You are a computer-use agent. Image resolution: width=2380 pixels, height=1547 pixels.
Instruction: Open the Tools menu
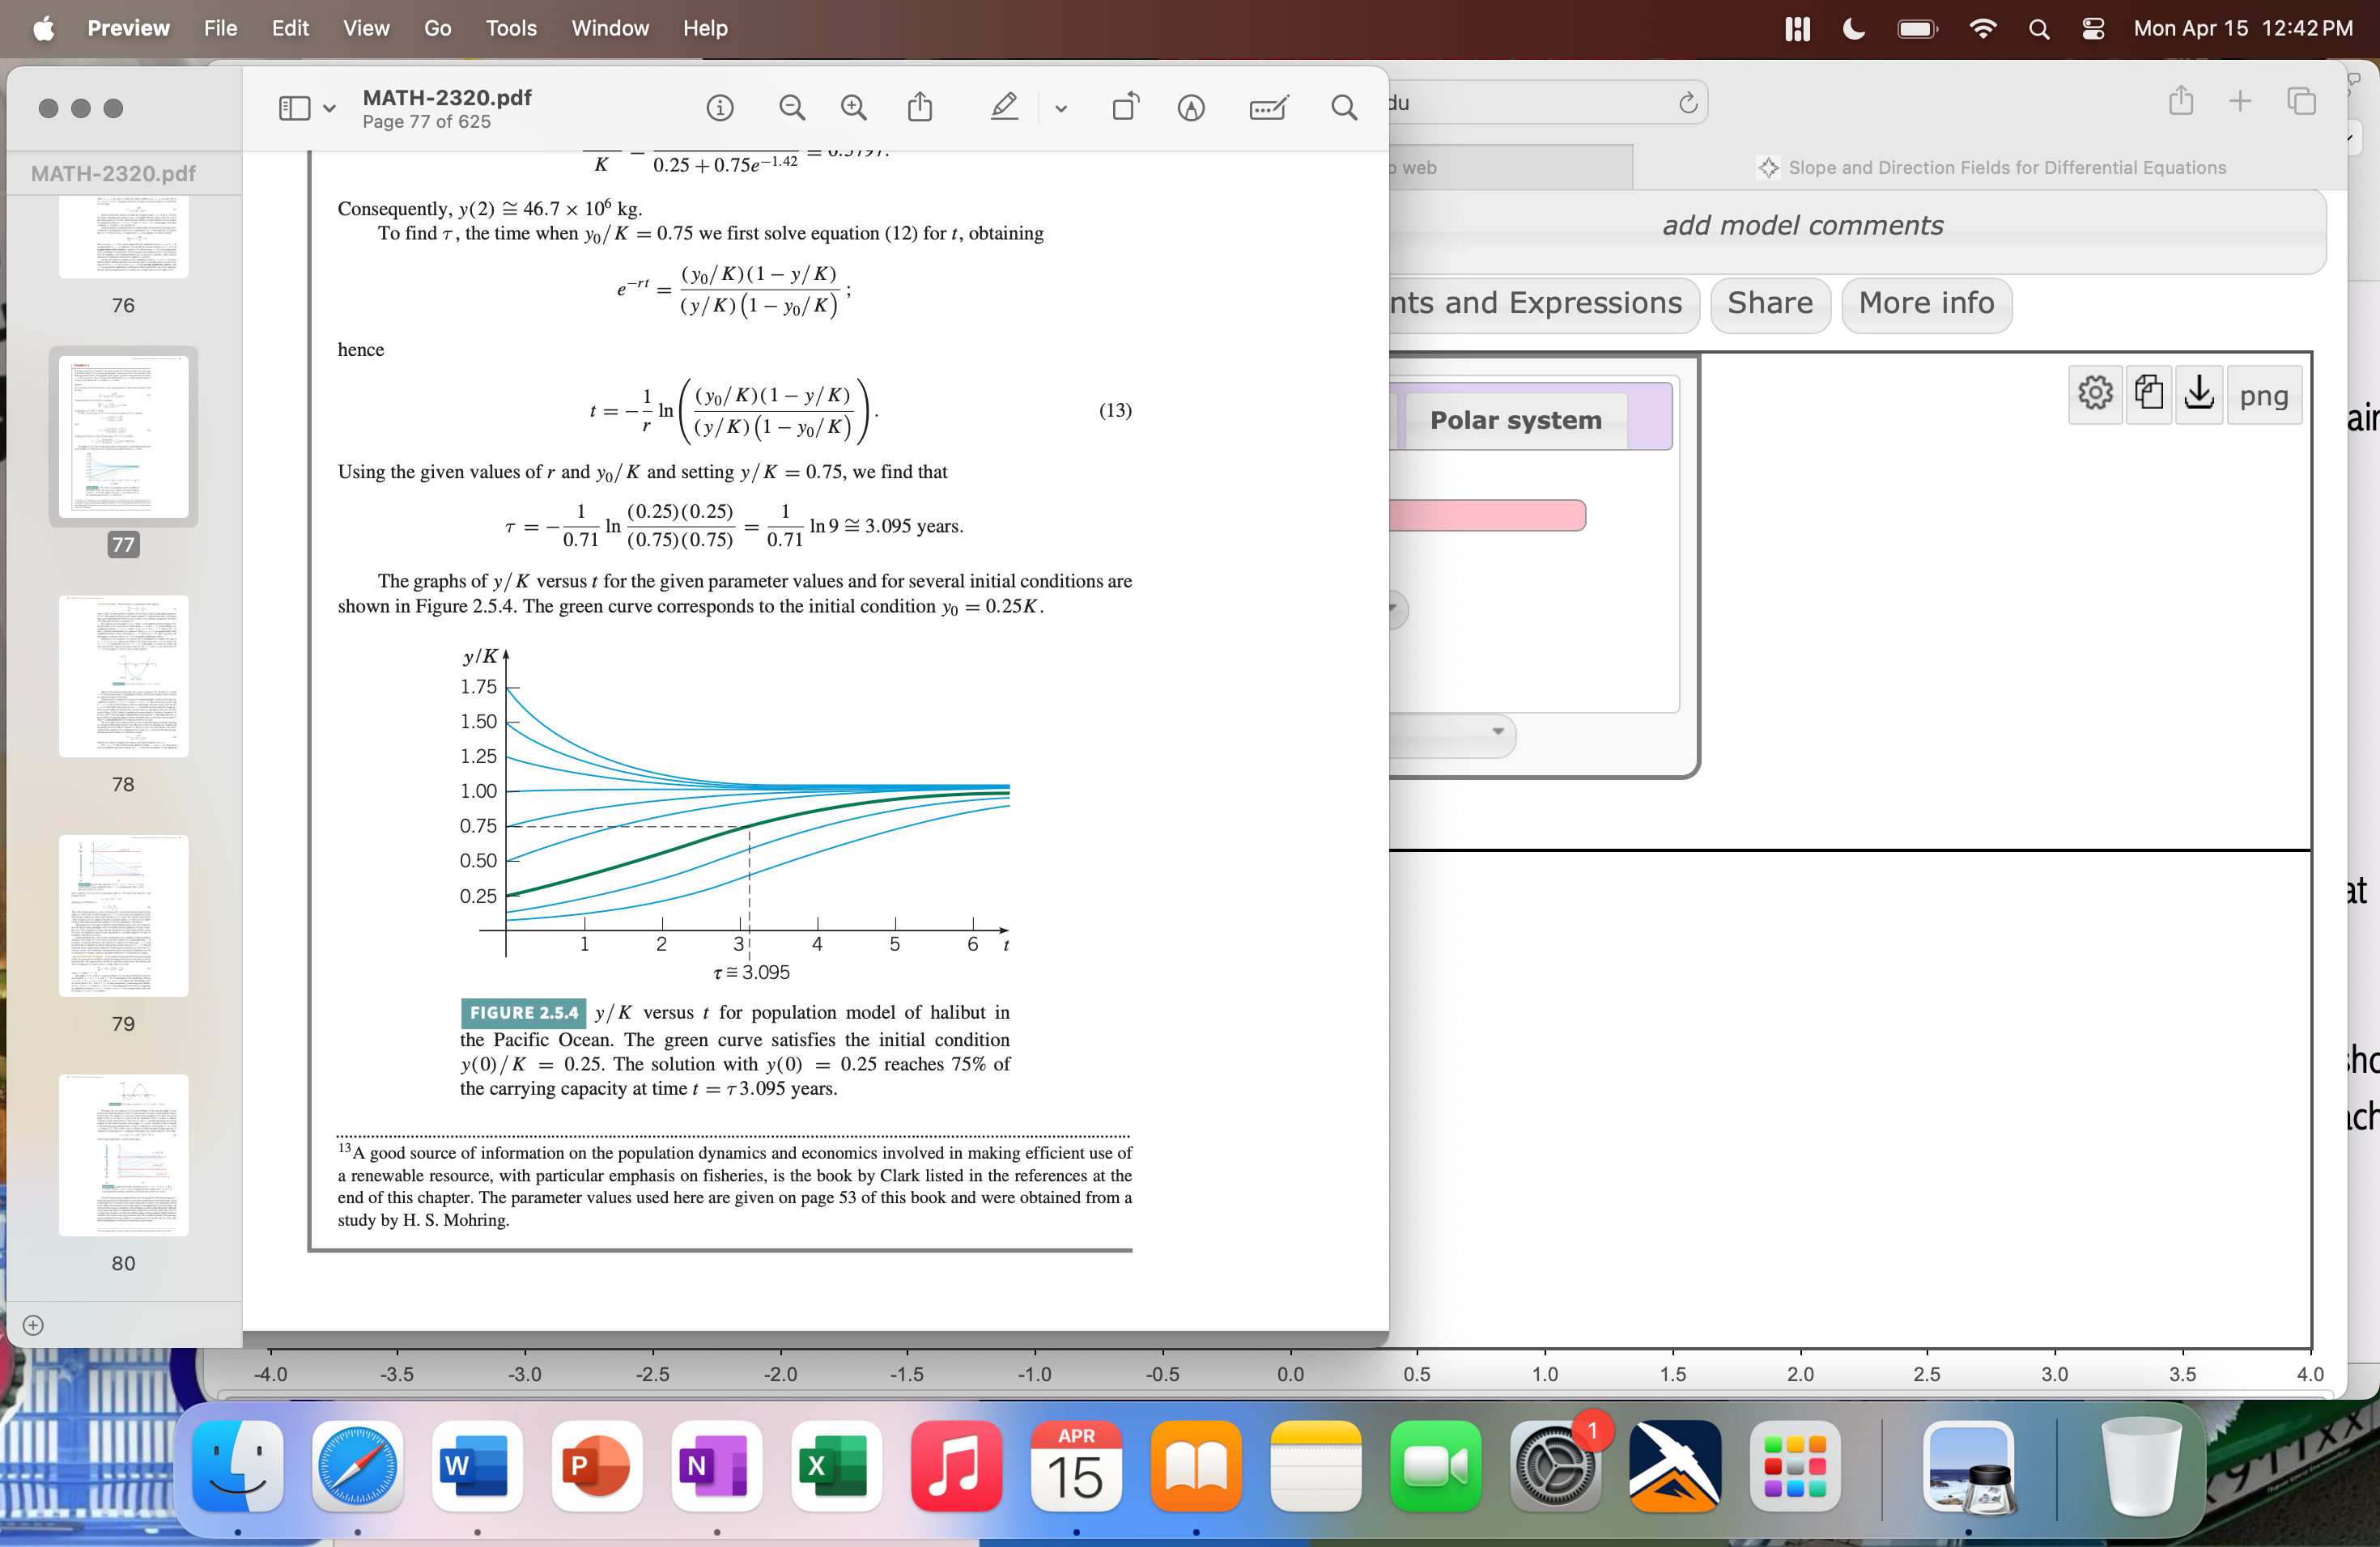[x=510, y=28]
